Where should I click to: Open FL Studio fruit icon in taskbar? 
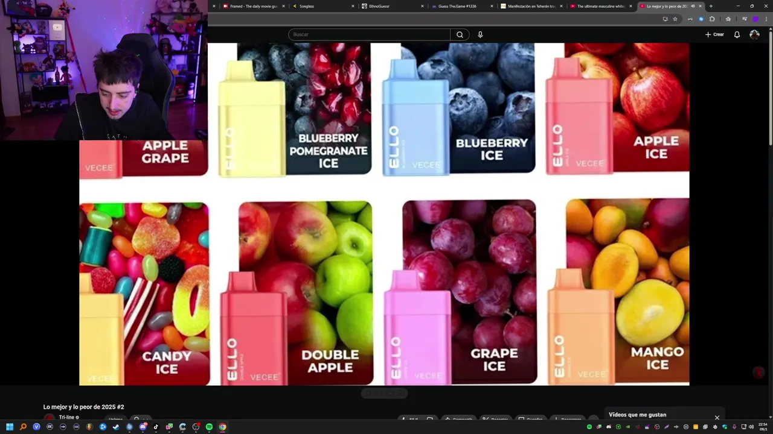pos(89,427)
